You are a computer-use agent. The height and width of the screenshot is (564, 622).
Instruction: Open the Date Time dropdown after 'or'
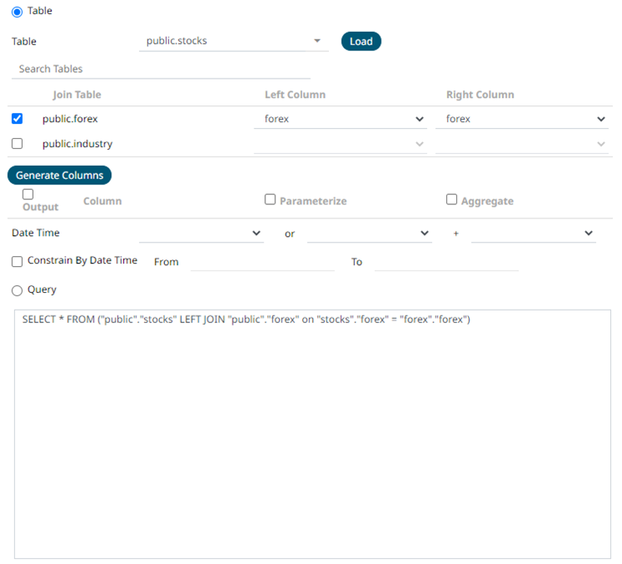pyautogui.click(x=368, y=233)
